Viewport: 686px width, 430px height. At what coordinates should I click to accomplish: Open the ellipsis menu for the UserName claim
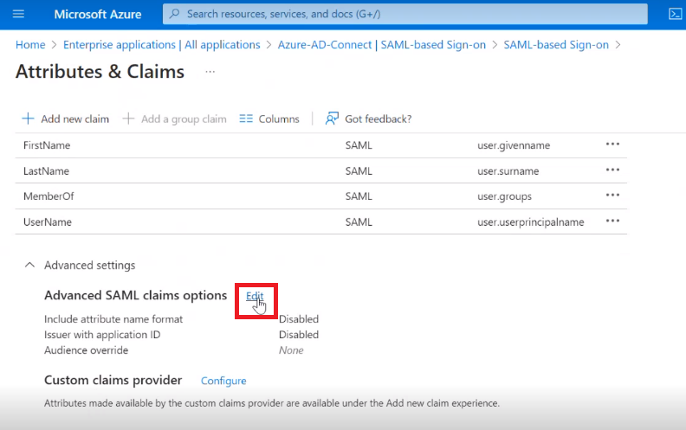(612, 221)
